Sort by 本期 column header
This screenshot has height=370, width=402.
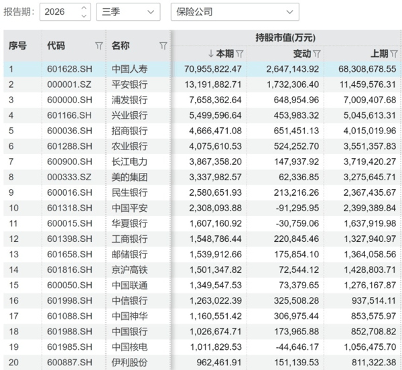[225, 54]
